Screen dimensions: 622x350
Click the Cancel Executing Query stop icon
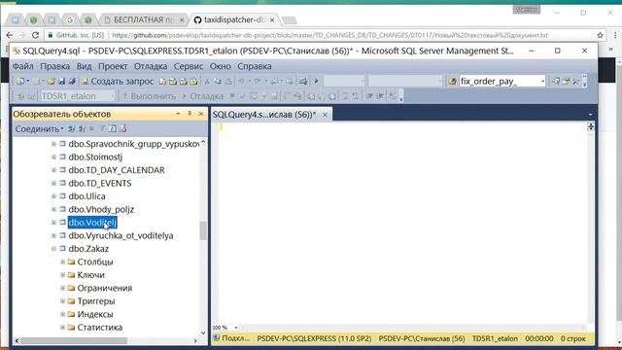tap(232, 96)
